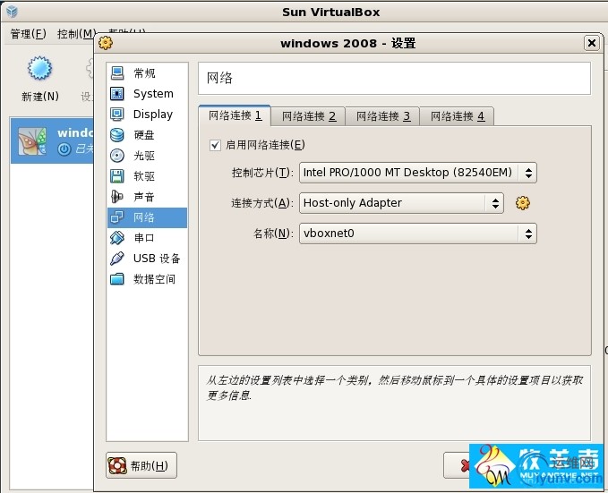
Task: Open the 连接方式 Host-only Adapter dropdown
Action: pyautogui.click(x=401, y=203)
